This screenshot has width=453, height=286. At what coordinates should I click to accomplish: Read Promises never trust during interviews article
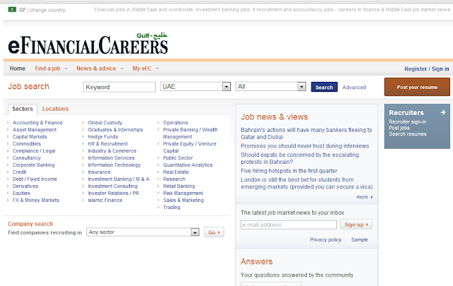(x=305, y=146)
